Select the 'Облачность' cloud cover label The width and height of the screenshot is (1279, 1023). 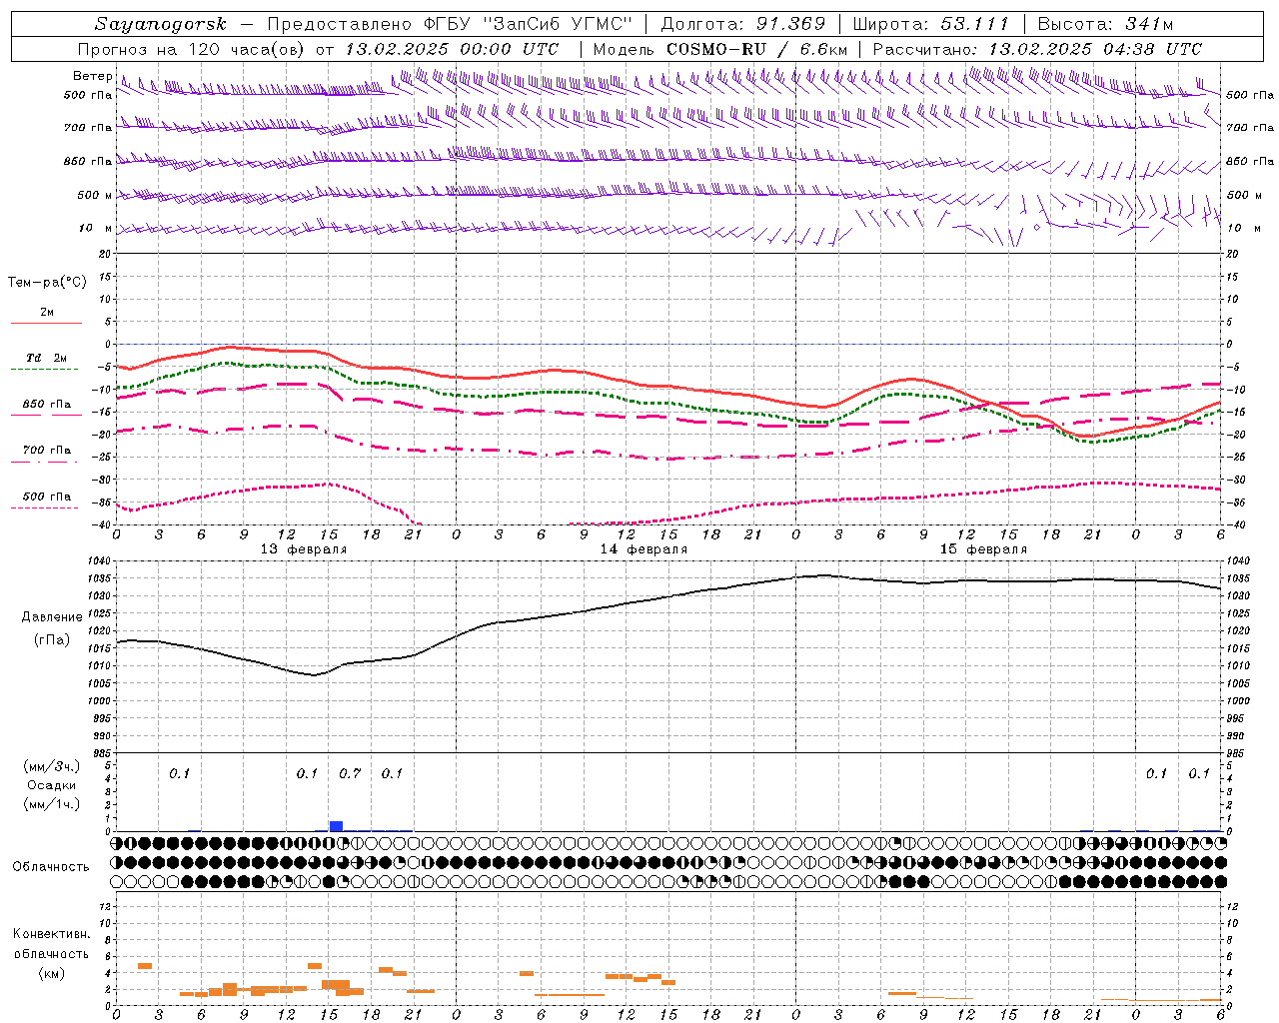click(51, 867)
